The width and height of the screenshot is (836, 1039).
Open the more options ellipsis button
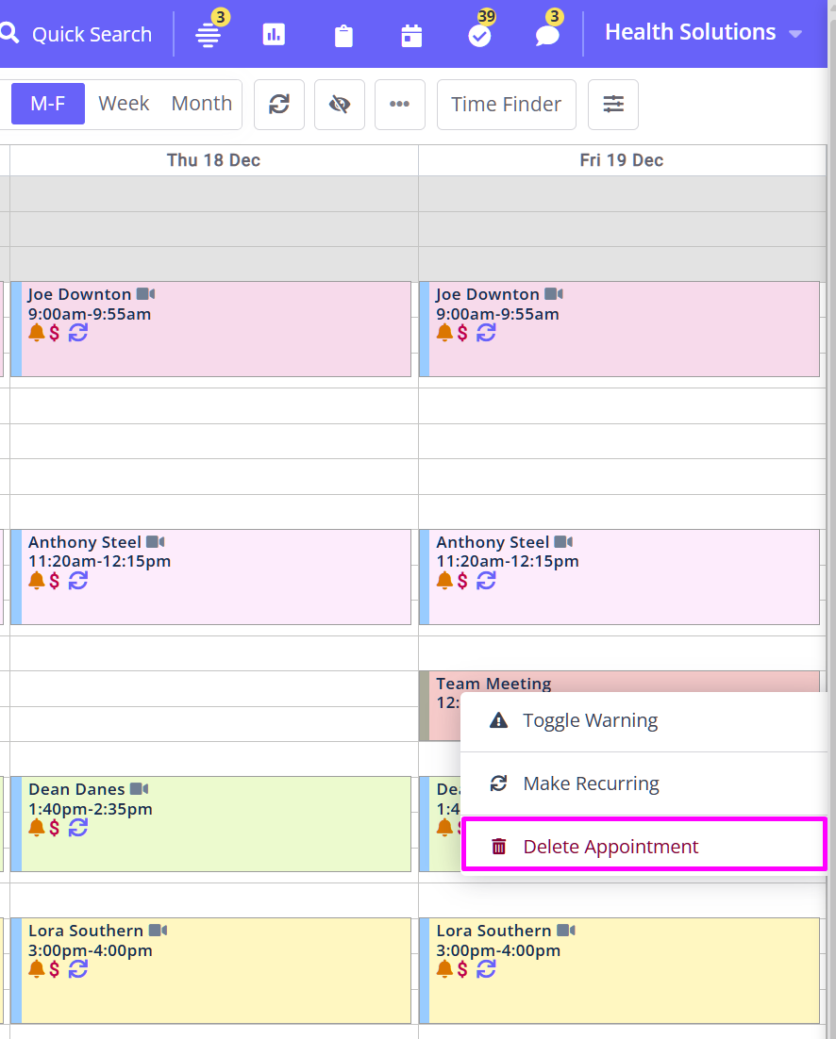pyautogui.click(x=400, y=104)
